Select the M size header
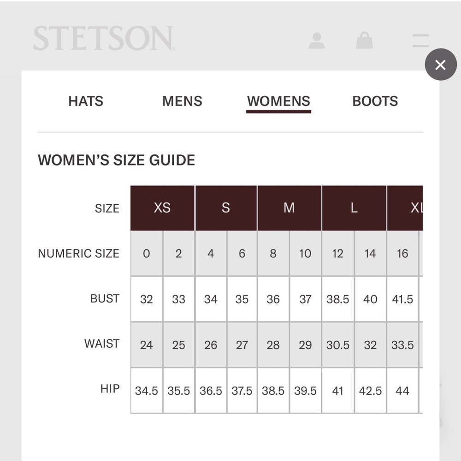 click(x=290, y=208)
